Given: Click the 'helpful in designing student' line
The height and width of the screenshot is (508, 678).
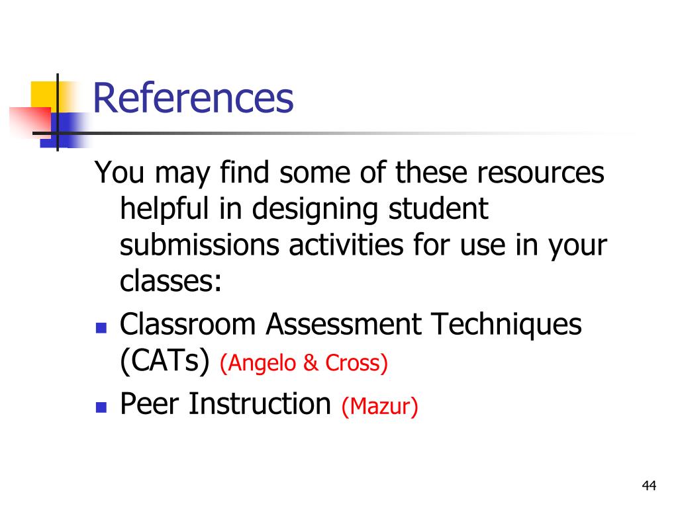Looking at the screenshot, I should pos(304,210).
